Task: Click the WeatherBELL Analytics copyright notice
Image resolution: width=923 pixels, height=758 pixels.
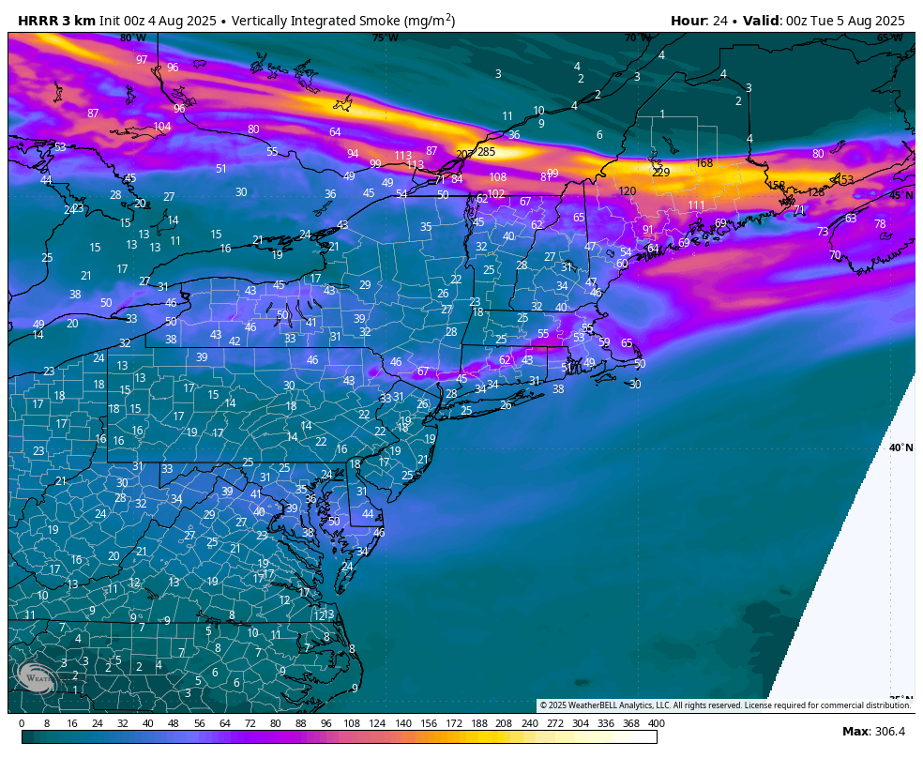Action: 724,705
